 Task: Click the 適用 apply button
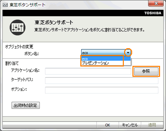[152, 125]
